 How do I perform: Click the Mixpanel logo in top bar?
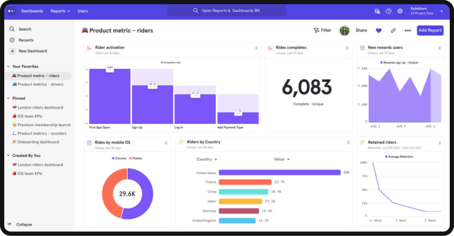pyautogui.click(x=11, y=11)
